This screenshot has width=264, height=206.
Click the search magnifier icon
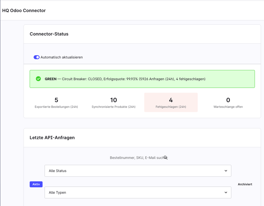tap(166, 158)
